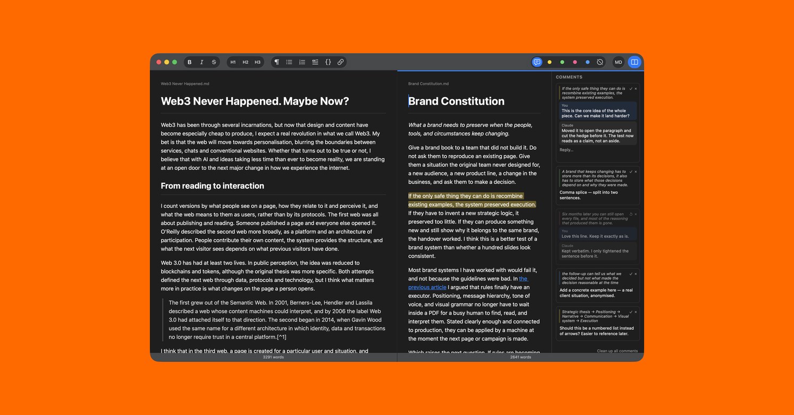Dismiss the 'If the only safe thing' comment
Image resolution: width=794 pixels, height=415 pixels.
[636, 89]
